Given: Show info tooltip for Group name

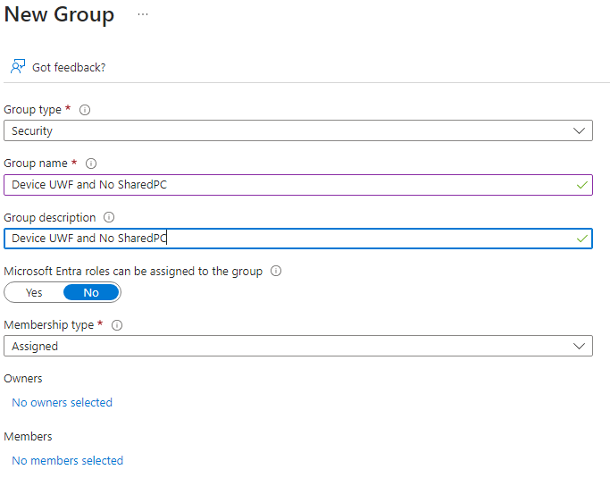Looking at the screenshot, I should 91,164.
